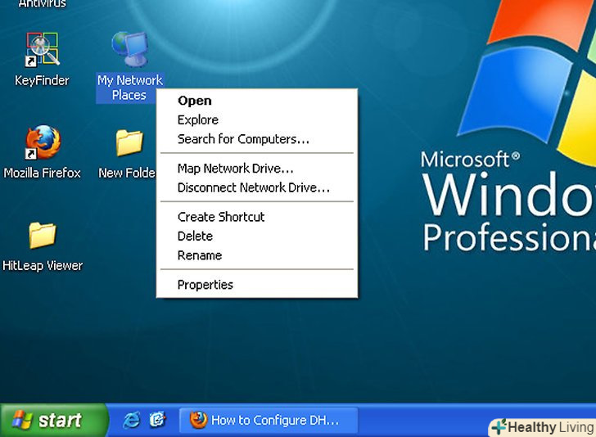The image size is (596, 437).
Task: Switch to How to Configure DH... taskbar window
Action: [269, 421]
